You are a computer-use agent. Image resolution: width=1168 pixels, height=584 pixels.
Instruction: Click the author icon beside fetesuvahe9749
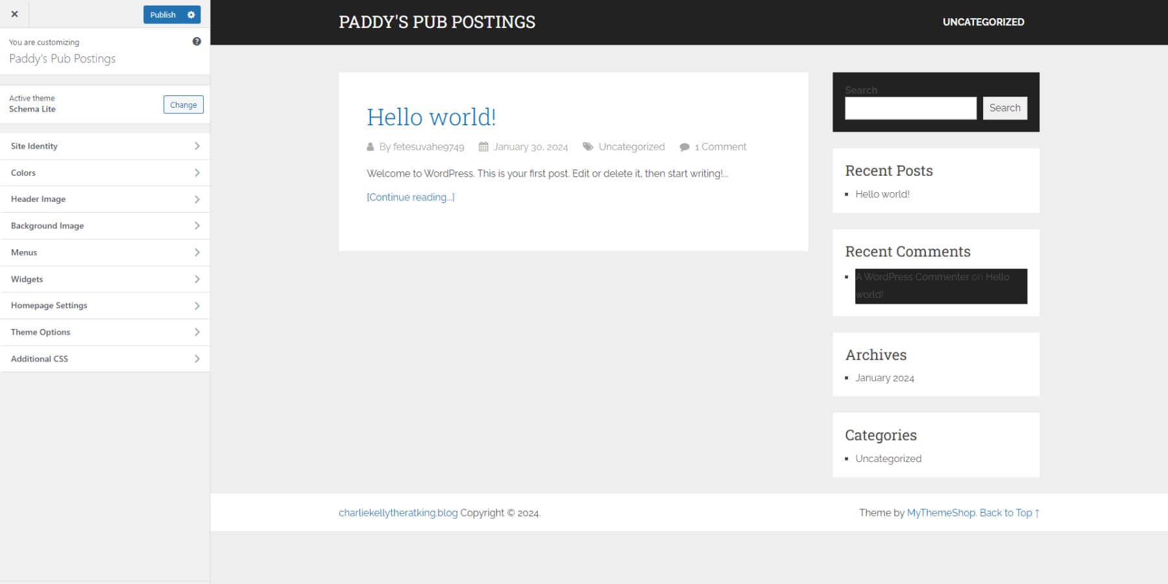pos(371,147)
